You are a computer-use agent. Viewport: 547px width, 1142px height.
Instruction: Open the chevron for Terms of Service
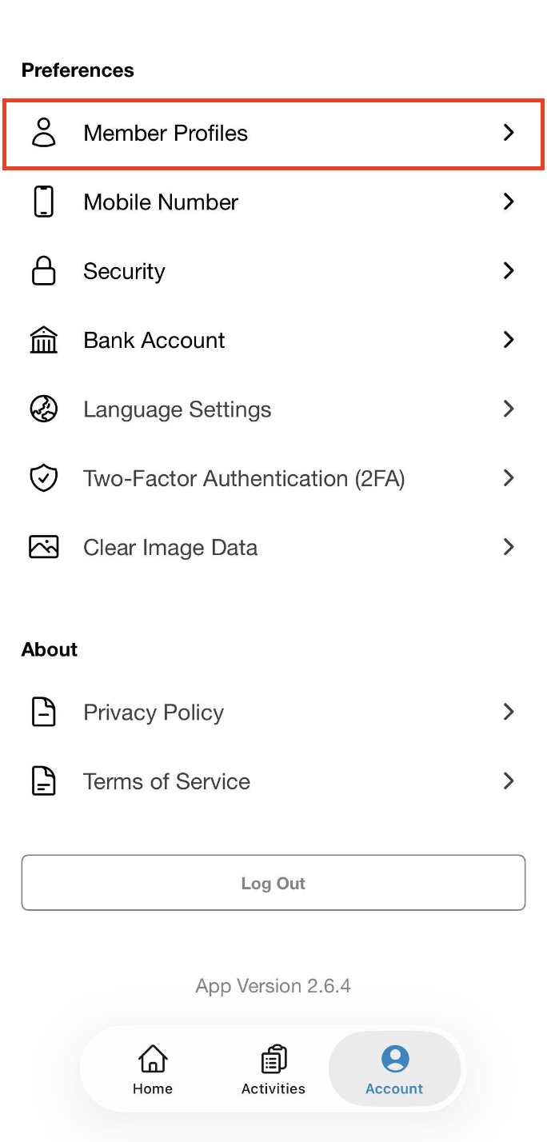pyautogui.click(x=509, y=781)
